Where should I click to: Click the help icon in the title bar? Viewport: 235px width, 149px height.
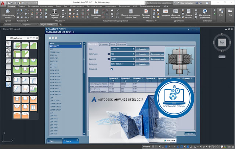click(x=207, y=3)
